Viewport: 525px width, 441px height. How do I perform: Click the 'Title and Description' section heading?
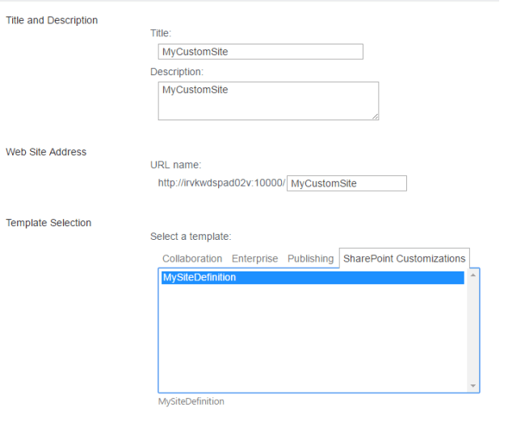coord(52,20)
